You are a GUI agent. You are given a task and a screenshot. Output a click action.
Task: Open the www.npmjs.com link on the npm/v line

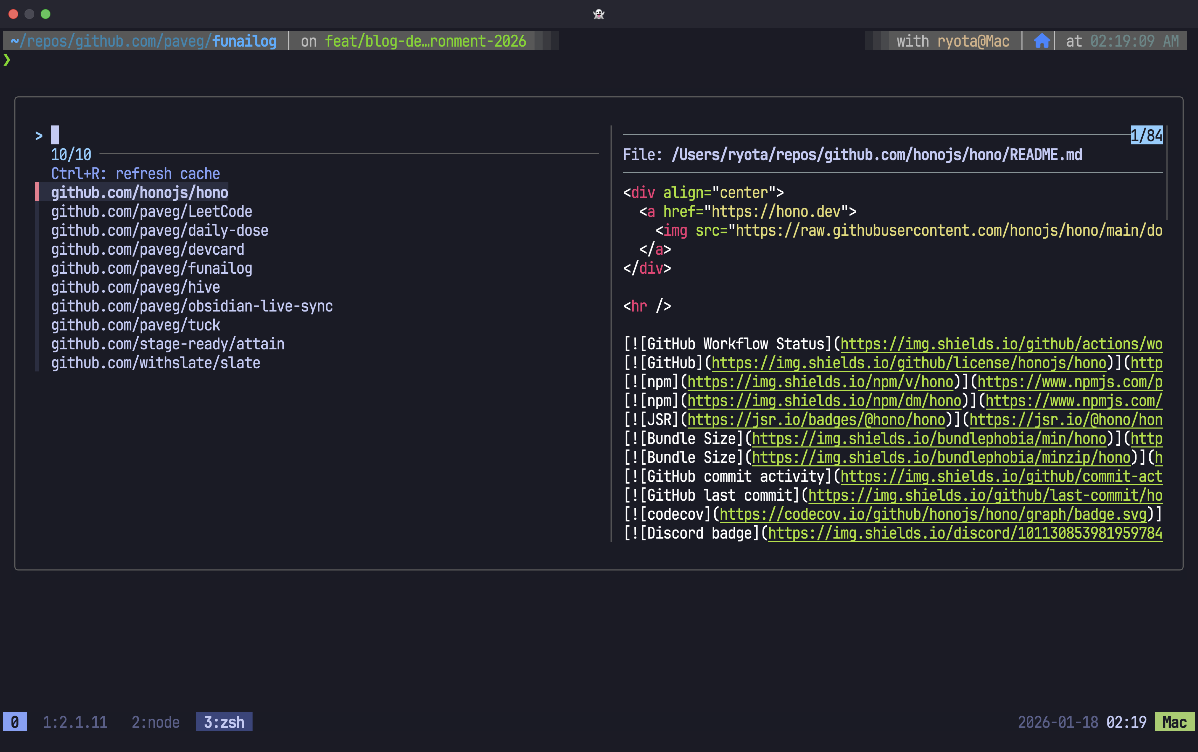1070,382
